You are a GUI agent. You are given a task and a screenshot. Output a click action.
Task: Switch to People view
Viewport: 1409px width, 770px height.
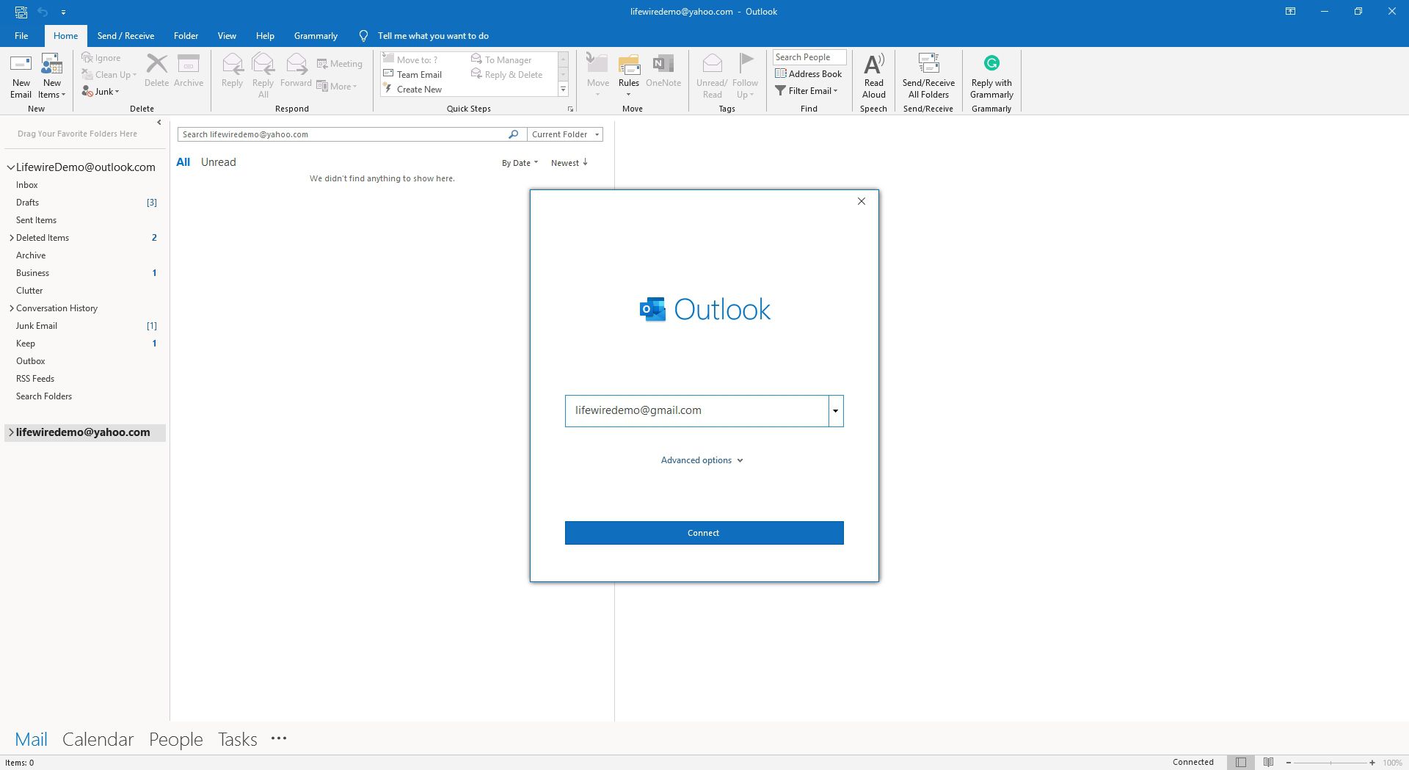(x=175, y=739)
